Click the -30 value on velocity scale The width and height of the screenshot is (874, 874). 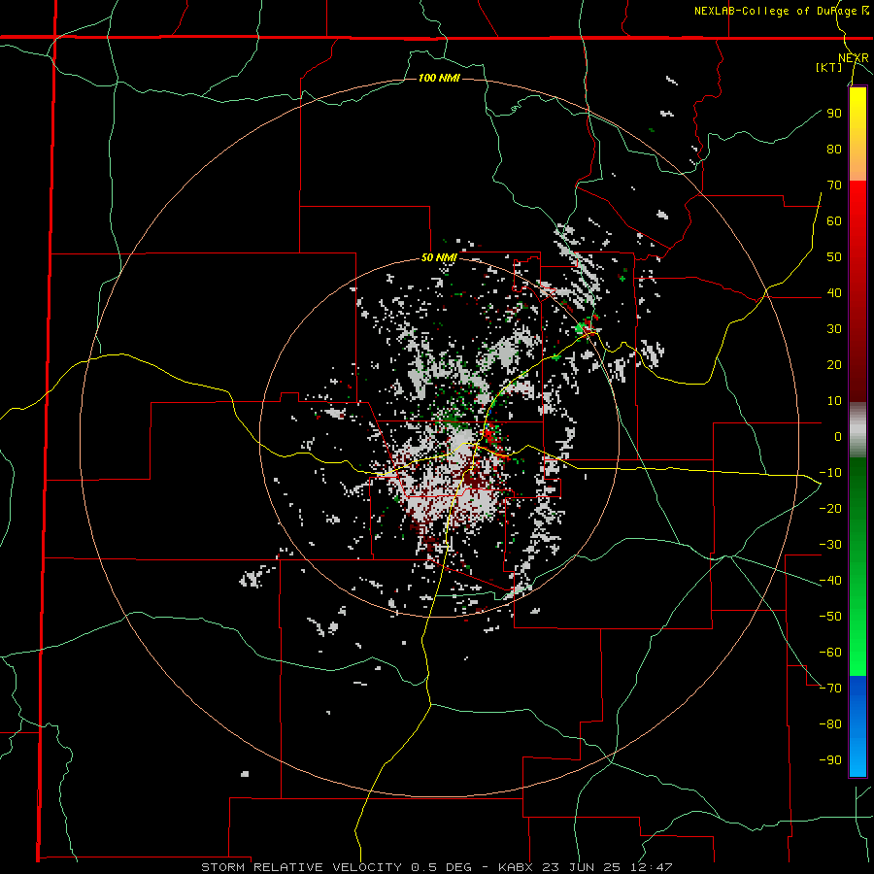830,545
